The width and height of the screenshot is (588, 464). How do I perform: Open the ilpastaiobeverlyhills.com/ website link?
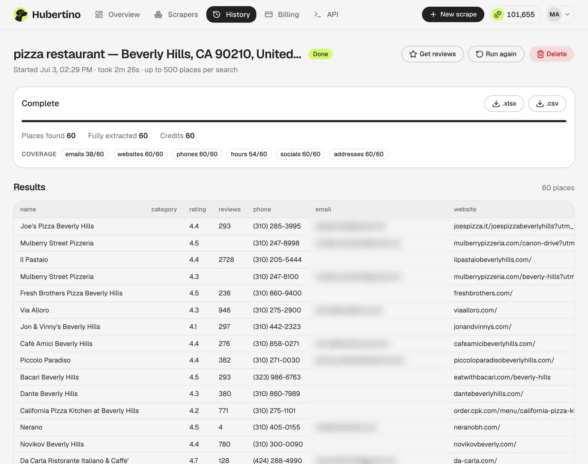(492, 260)
